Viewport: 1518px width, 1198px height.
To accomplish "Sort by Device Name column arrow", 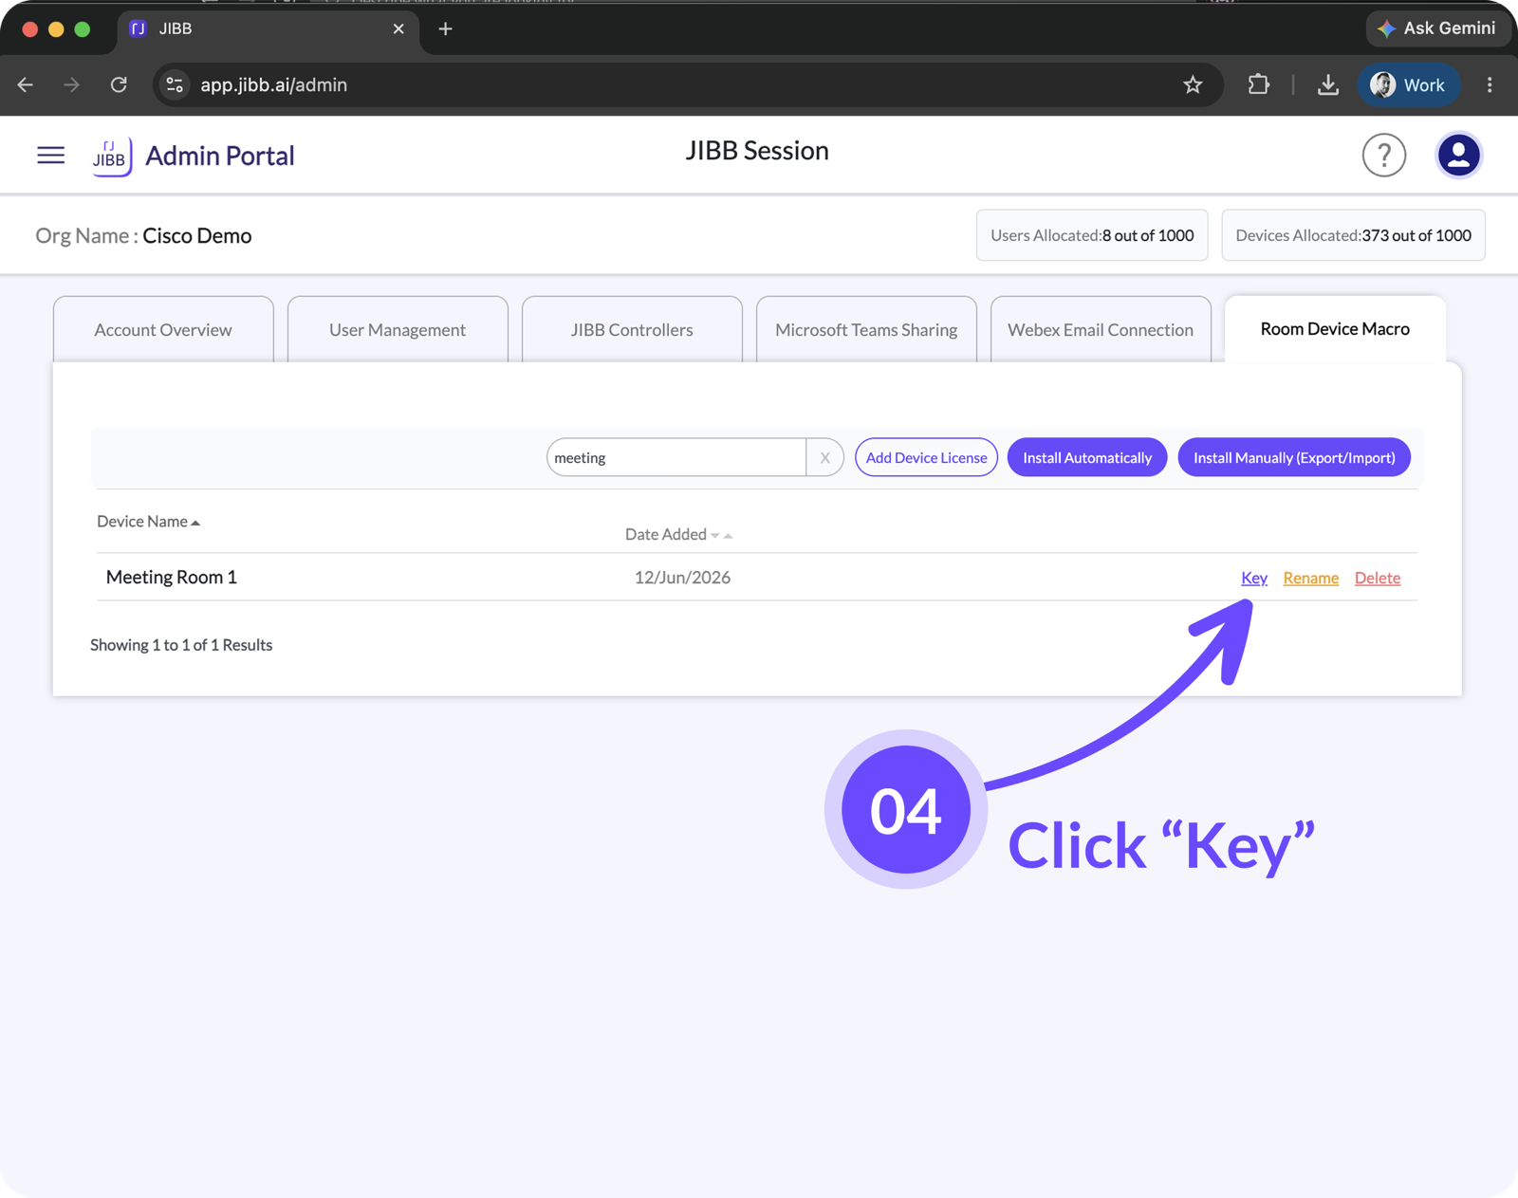I will tap(195, 523).
